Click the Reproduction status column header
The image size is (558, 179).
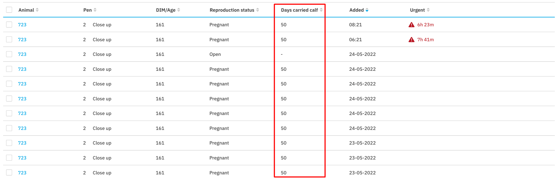(232, 10)
